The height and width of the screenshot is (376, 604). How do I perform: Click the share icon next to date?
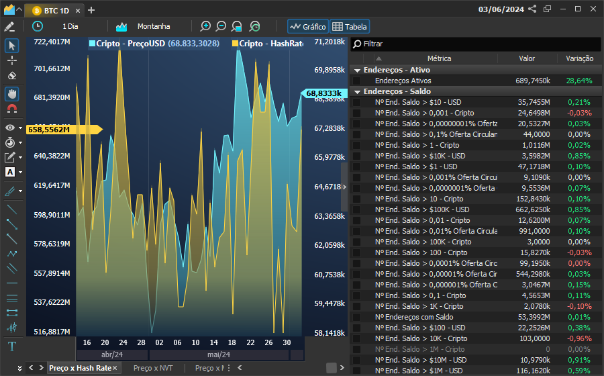532,9
